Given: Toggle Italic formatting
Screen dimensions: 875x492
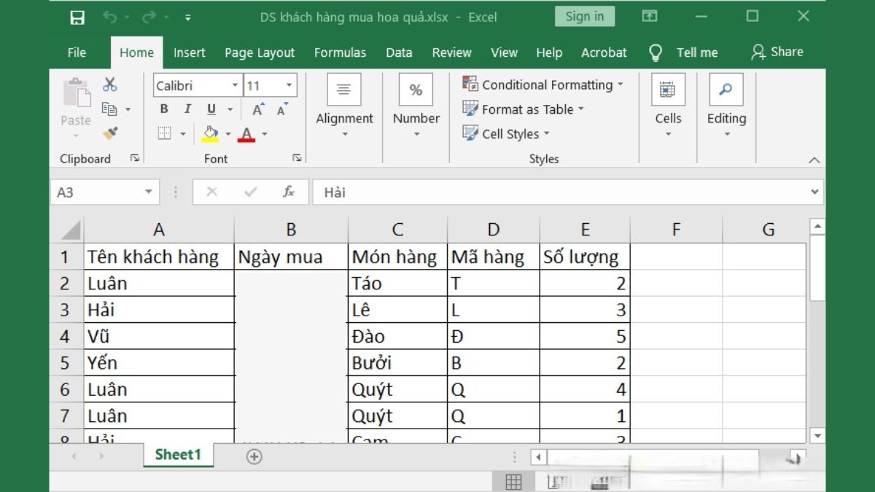Looking at the screenshot, I should click(x=187, y=109).
